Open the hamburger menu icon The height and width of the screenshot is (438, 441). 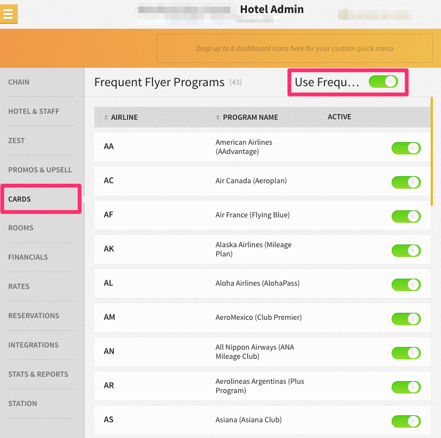click(9, 14)
